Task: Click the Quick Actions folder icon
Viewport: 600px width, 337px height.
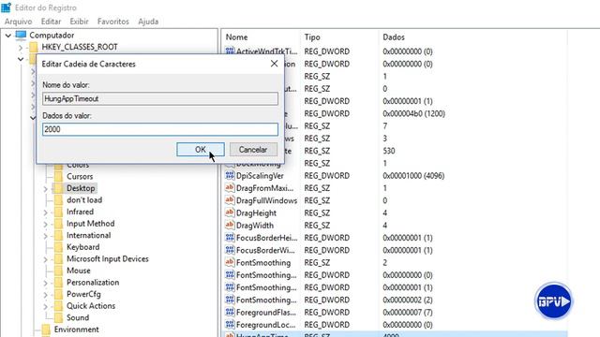Action: pyautogui.click(x=58, y=306)
